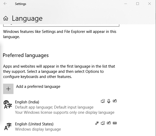Click the Your Windows license supports only one display language note

click(65, 112)
